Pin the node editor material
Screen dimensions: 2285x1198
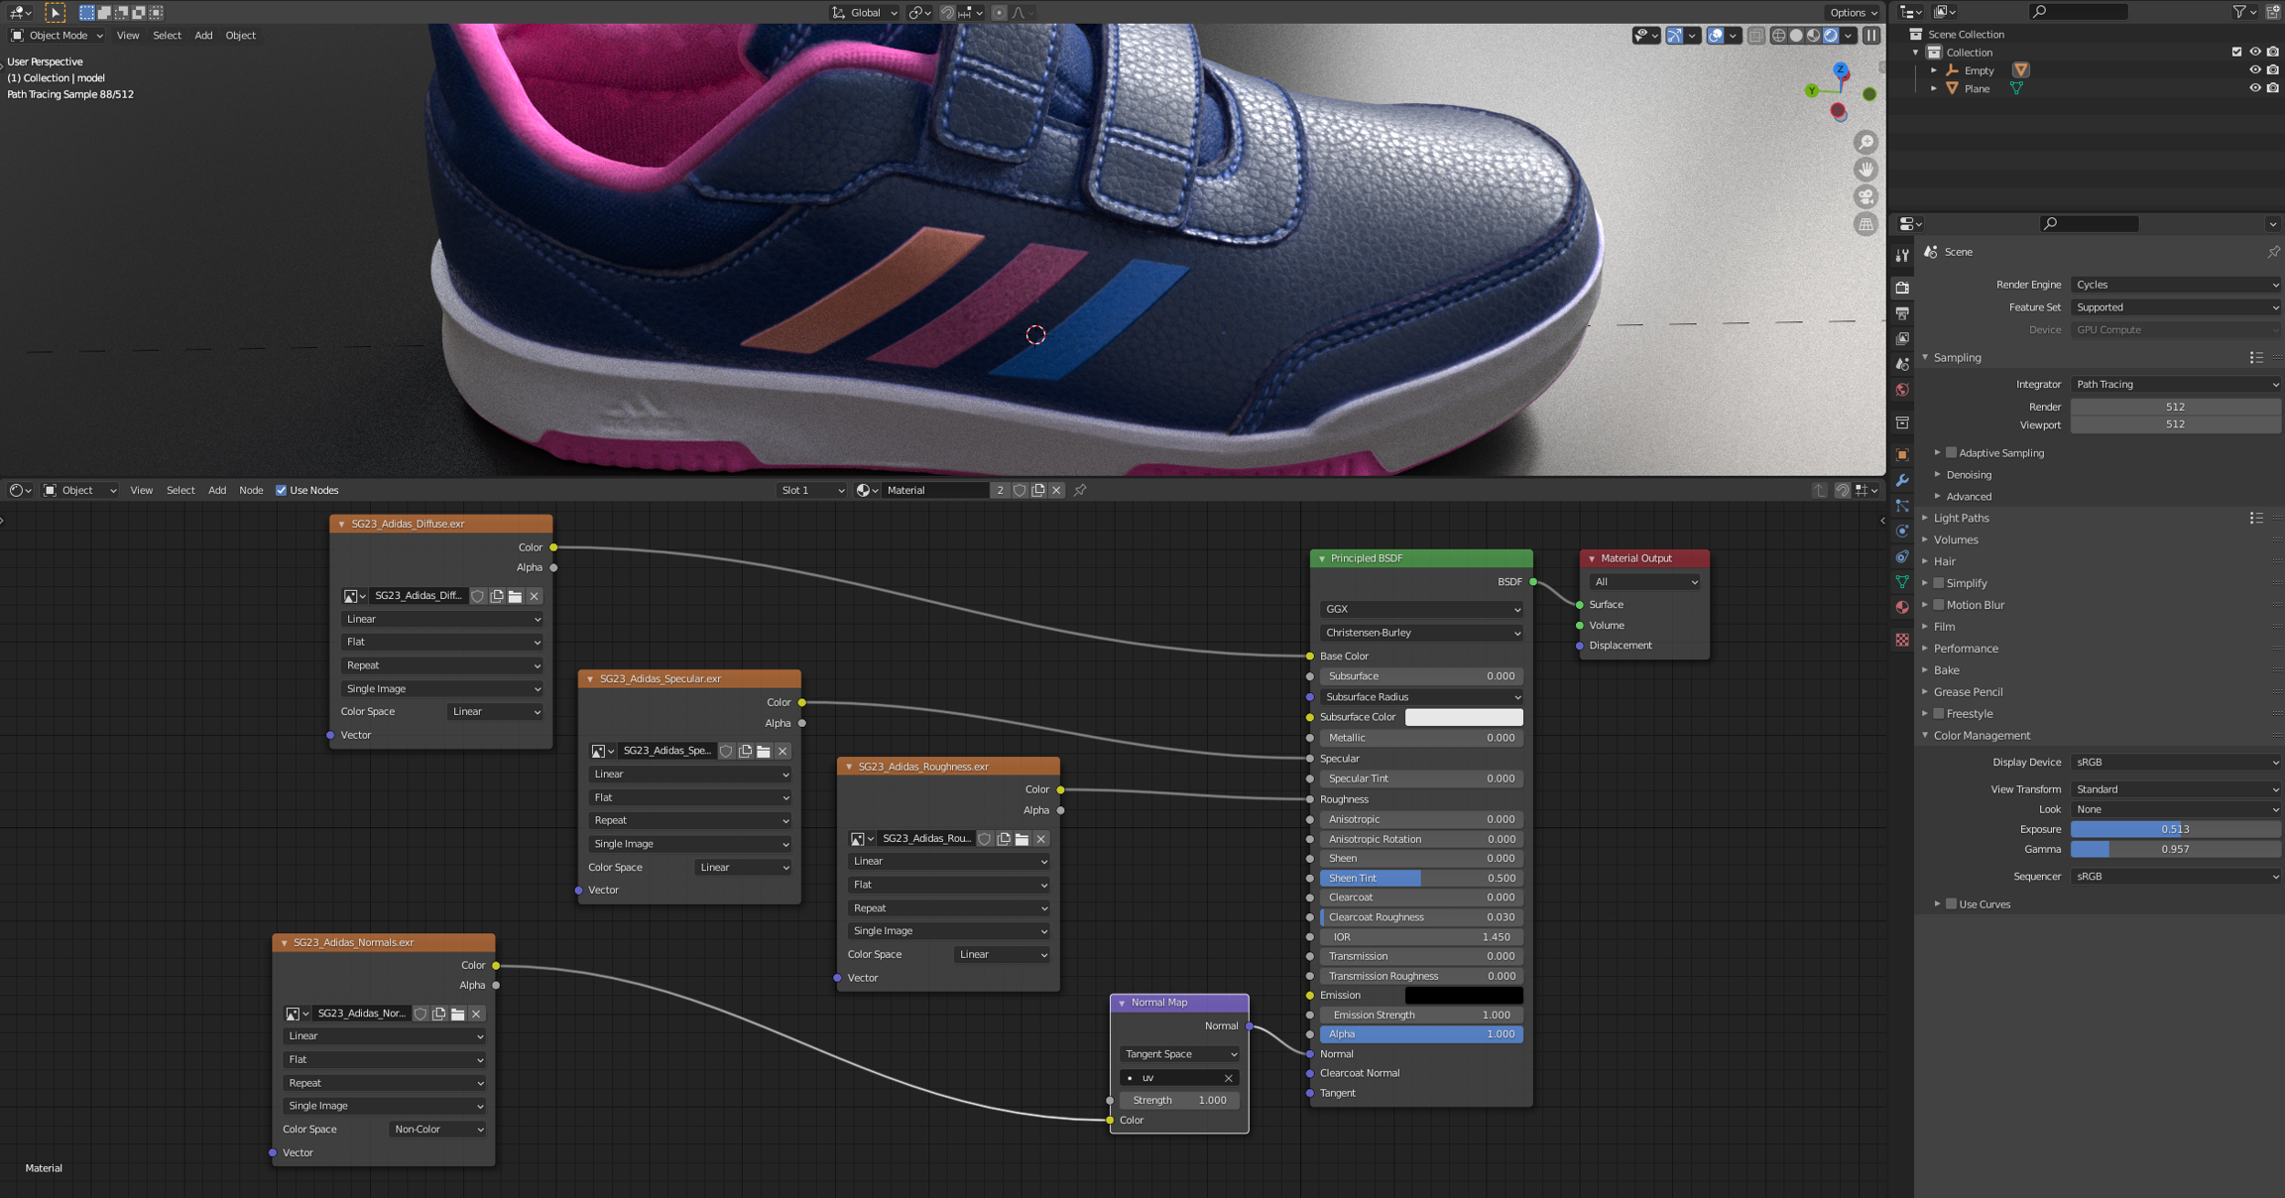point(1080,490)
